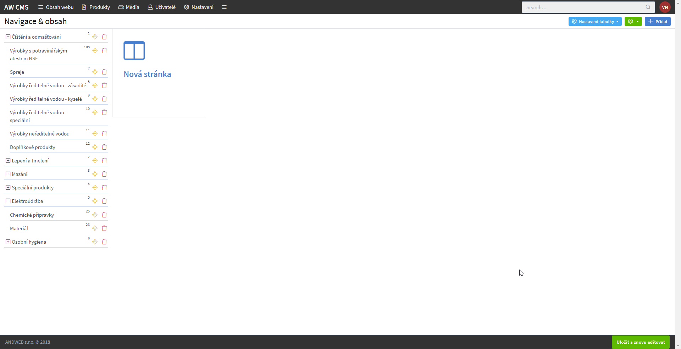This screenshot has height=349, width=681.
Task: Open the hamburger overflow menu
Action: coord(224,7)
